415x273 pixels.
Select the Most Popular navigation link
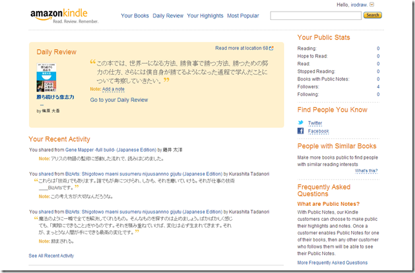pyautogui.click(x=243, y=16)
